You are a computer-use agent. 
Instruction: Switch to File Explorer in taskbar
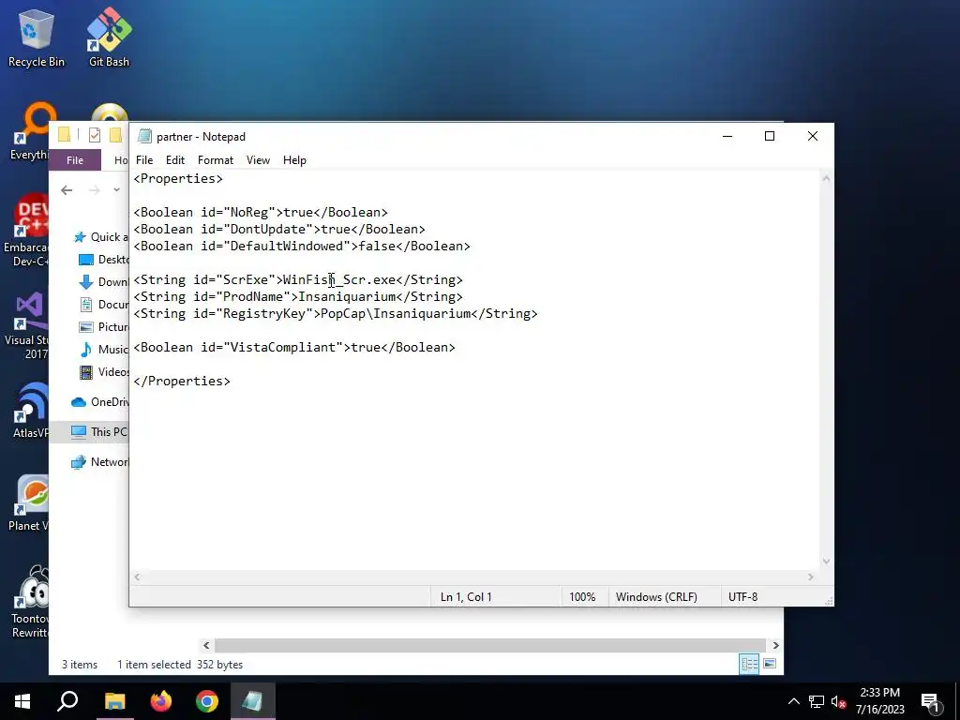tap(114, 701)
